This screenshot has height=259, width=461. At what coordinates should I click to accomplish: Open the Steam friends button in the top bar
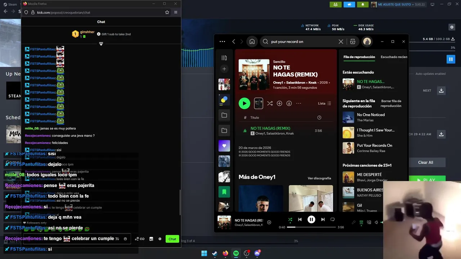point(336,4)
